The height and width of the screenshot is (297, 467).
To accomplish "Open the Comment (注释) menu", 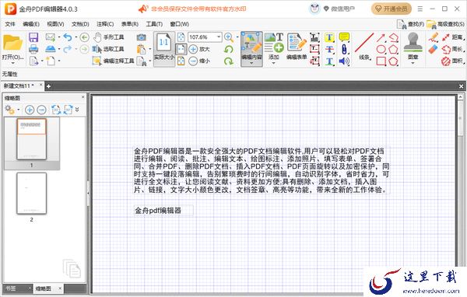I will (x=105, y=24).
